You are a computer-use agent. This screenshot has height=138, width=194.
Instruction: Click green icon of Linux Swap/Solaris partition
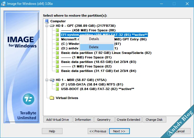tap(57, 53)
